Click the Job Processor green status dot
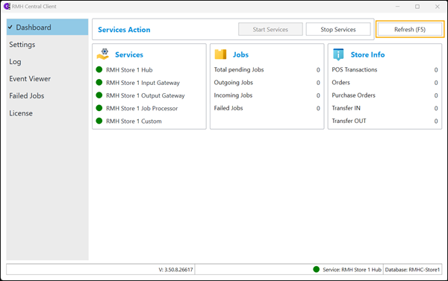The width and height of the screenshot is (448, 281). click(99, 108)
